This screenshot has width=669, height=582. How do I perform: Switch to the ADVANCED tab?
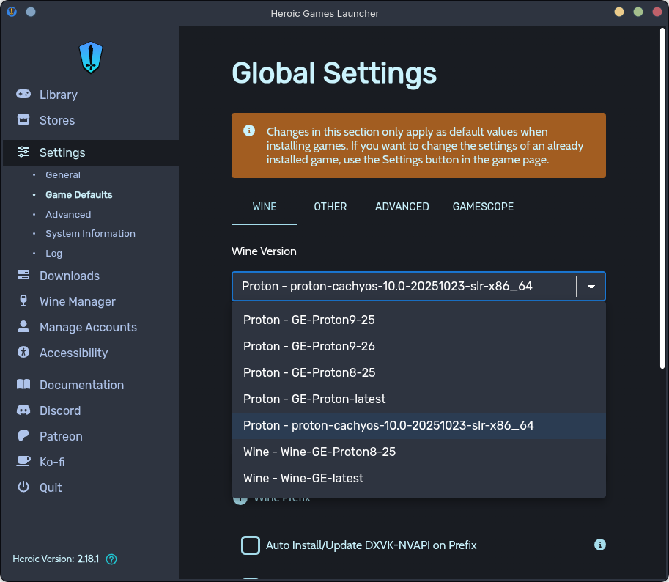coord(402,207)
